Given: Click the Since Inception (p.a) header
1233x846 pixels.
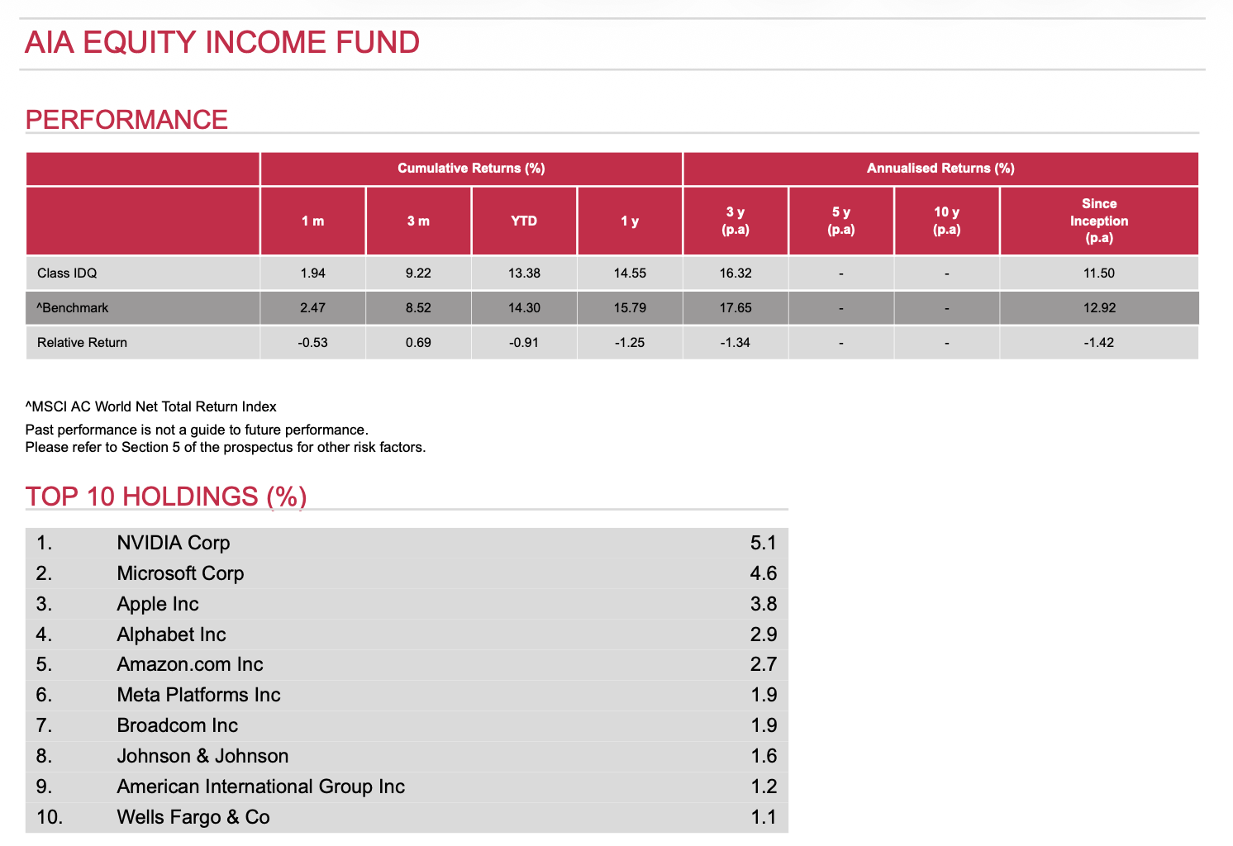Looking at the screenshot, I should click(1098, 221).
